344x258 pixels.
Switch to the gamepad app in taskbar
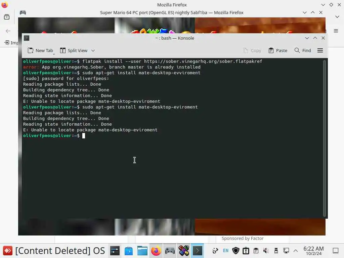(170, 251)
